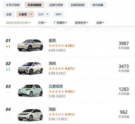Select the 全部 category filter

(9, 14)
